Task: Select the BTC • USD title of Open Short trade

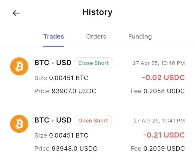Action: 53,120
